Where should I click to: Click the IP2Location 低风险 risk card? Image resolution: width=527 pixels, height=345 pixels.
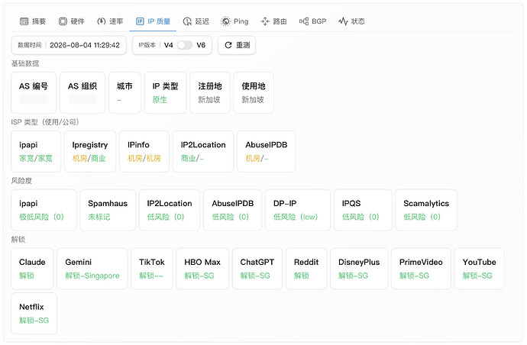tap(170, 210)
